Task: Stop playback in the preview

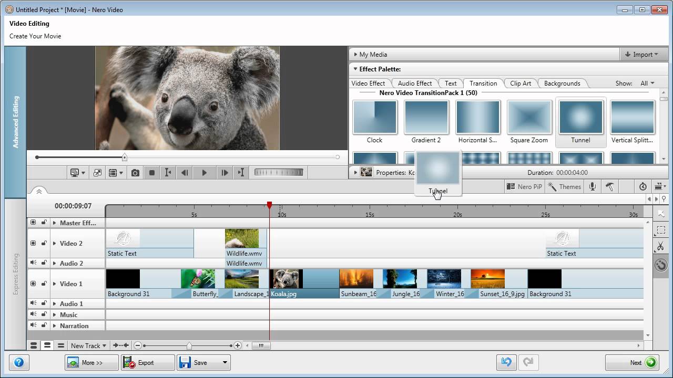Action: (x=152, y=173)
